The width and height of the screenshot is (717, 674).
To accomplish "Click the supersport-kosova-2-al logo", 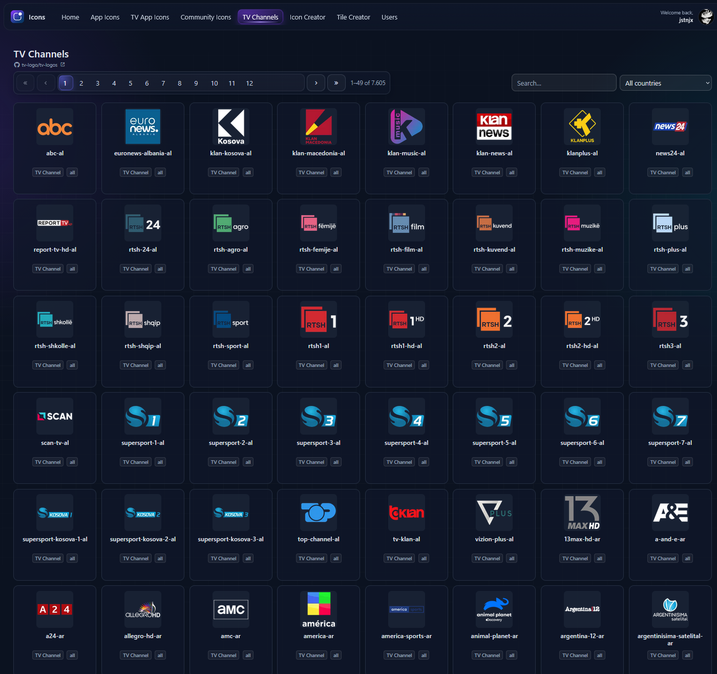I will [x=143, y=513].
